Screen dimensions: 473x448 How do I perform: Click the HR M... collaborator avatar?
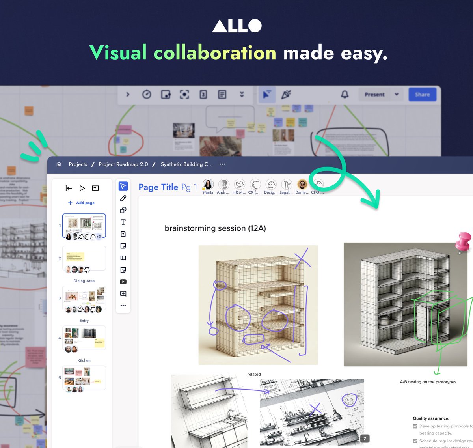(x=239, y=184)
